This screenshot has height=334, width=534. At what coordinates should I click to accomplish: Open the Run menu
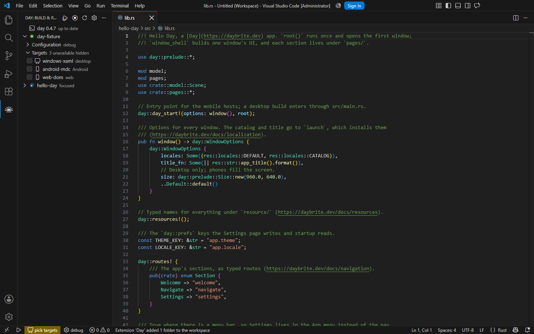tap(100, 6)
